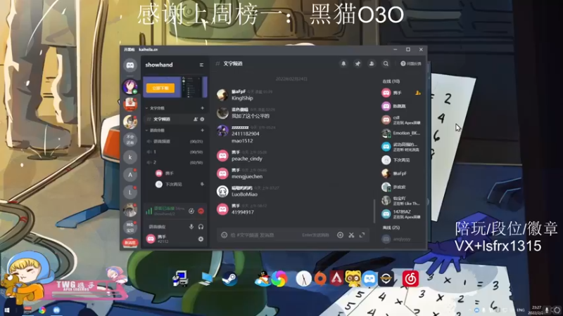Open the Kaiheila home icon above the server list

[130, 65]
